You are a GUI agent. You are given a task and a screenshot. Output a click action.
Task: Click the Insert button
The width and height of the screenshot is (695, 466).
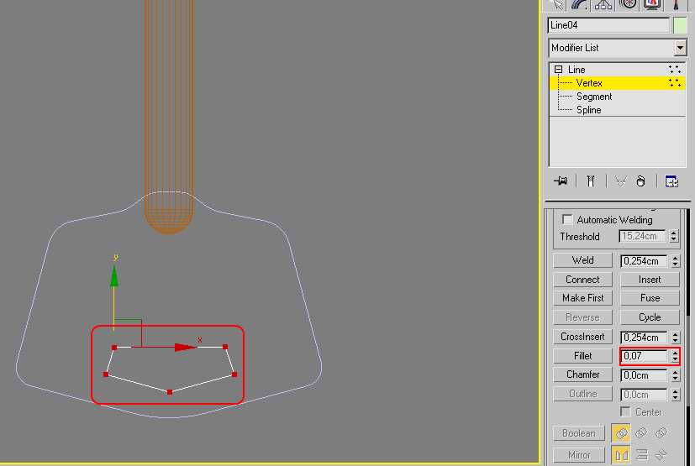tap(650, 280)
